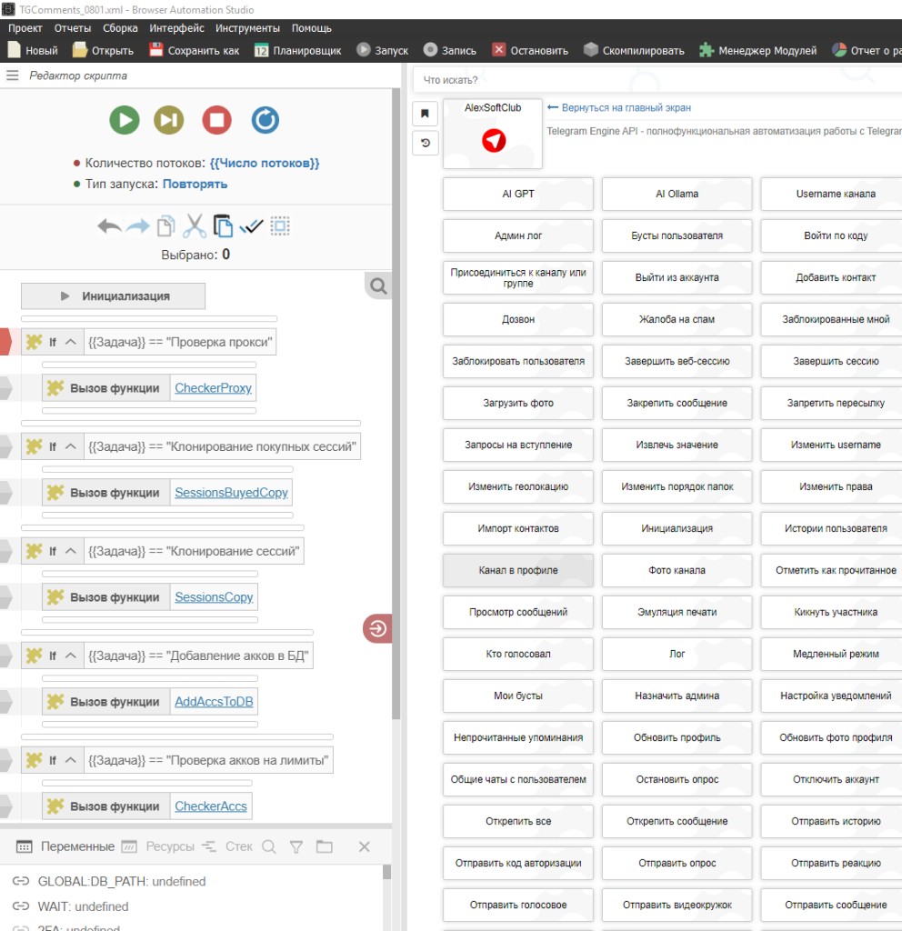
Task: Click Скомпилировать toolbar button
Action: 634,51
